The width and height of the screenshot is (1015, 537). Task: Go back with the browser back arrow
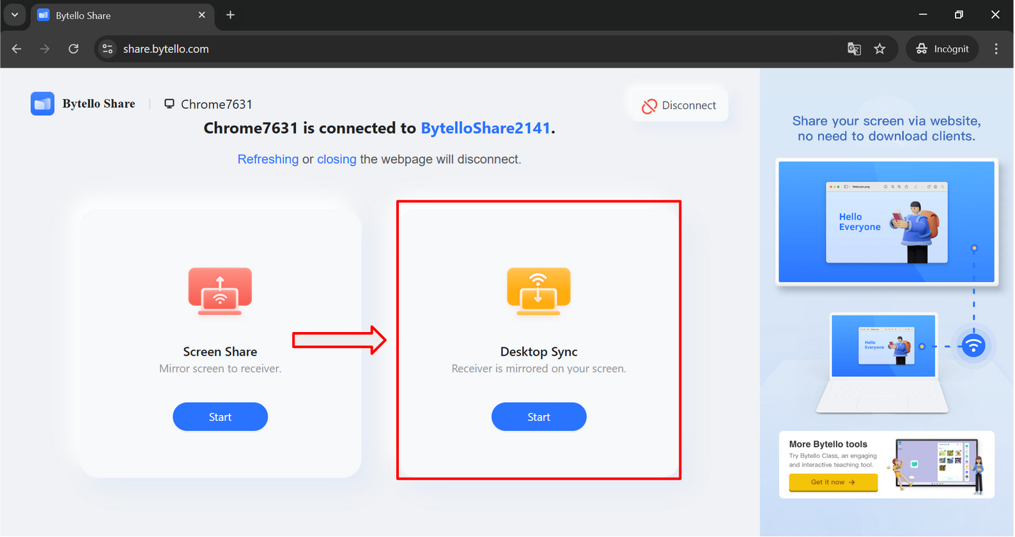click(x=17, y=49)
